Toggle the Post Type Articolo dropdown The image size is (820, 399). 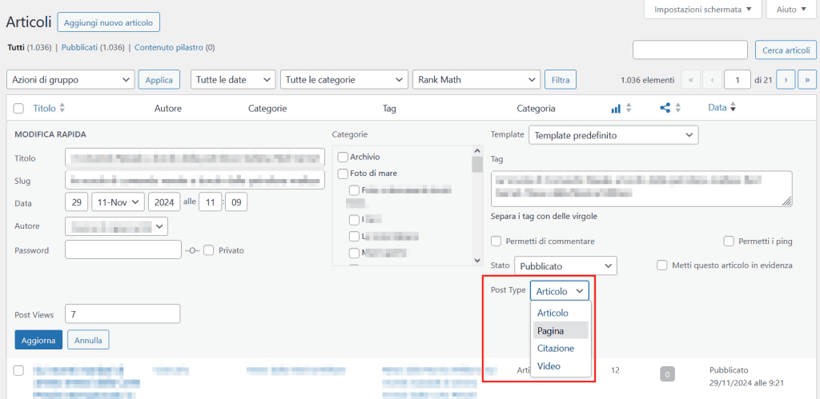(560, 291)
